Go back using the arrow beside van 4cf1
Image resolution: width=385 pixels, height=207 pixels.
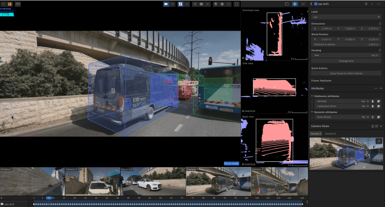point(311,4)
